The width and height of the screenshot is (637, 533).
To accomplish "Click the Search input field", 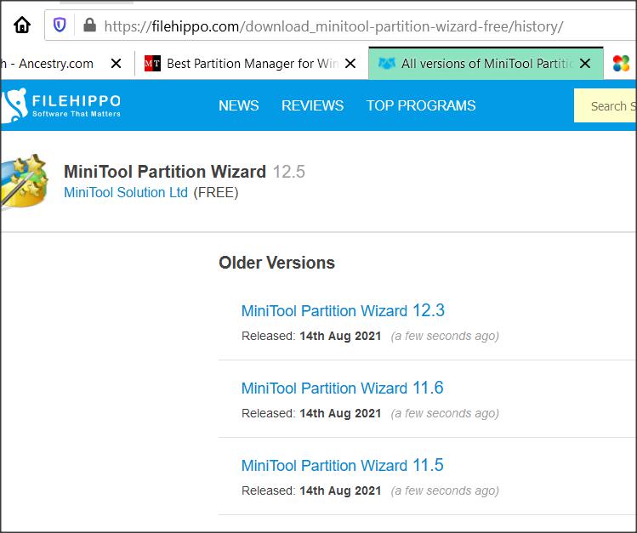I will pyautogui.click(x=605, y=105).
